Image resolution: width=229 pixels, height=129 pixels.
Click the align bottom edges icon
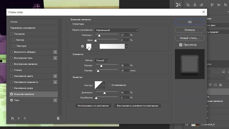pyautogui.click(x=225, y=5)
